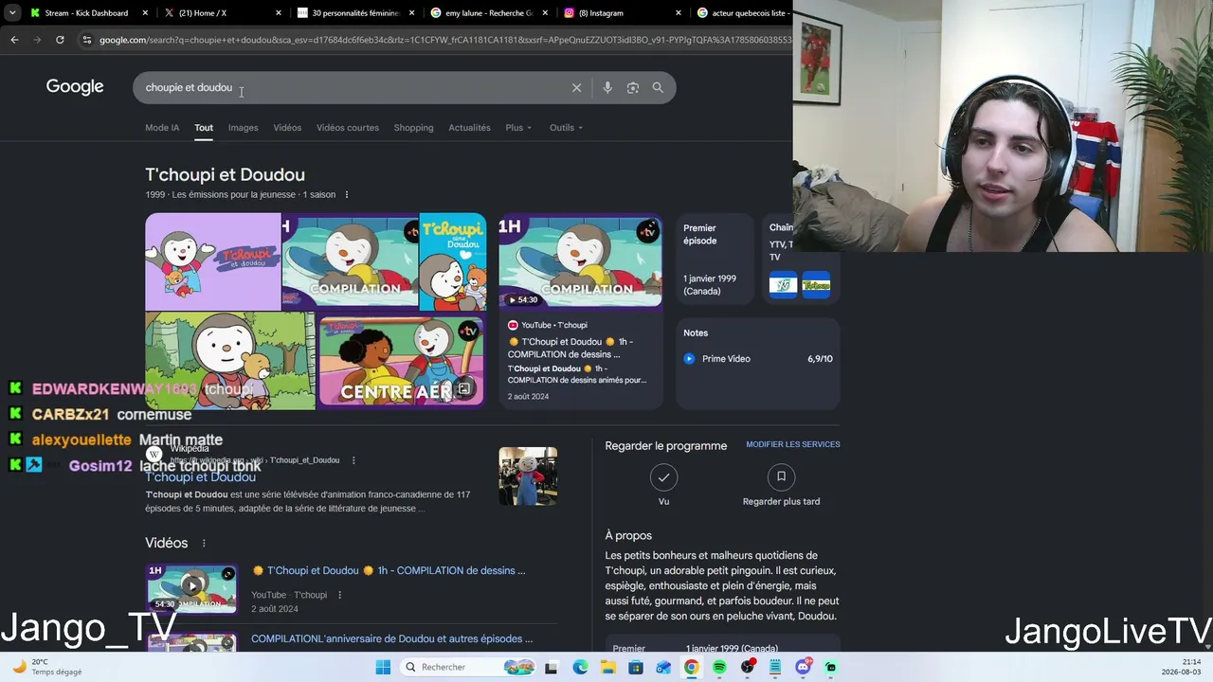Open the Centre Aéré image thumbnail
Viewport: 1213px width, 682px height.
[x=402, y=361]
